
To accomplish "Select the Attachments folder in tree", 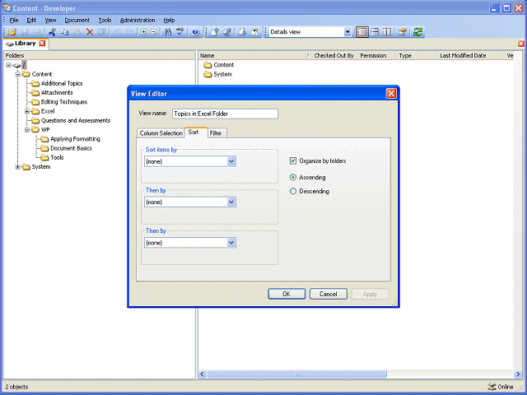I will 57,93.
